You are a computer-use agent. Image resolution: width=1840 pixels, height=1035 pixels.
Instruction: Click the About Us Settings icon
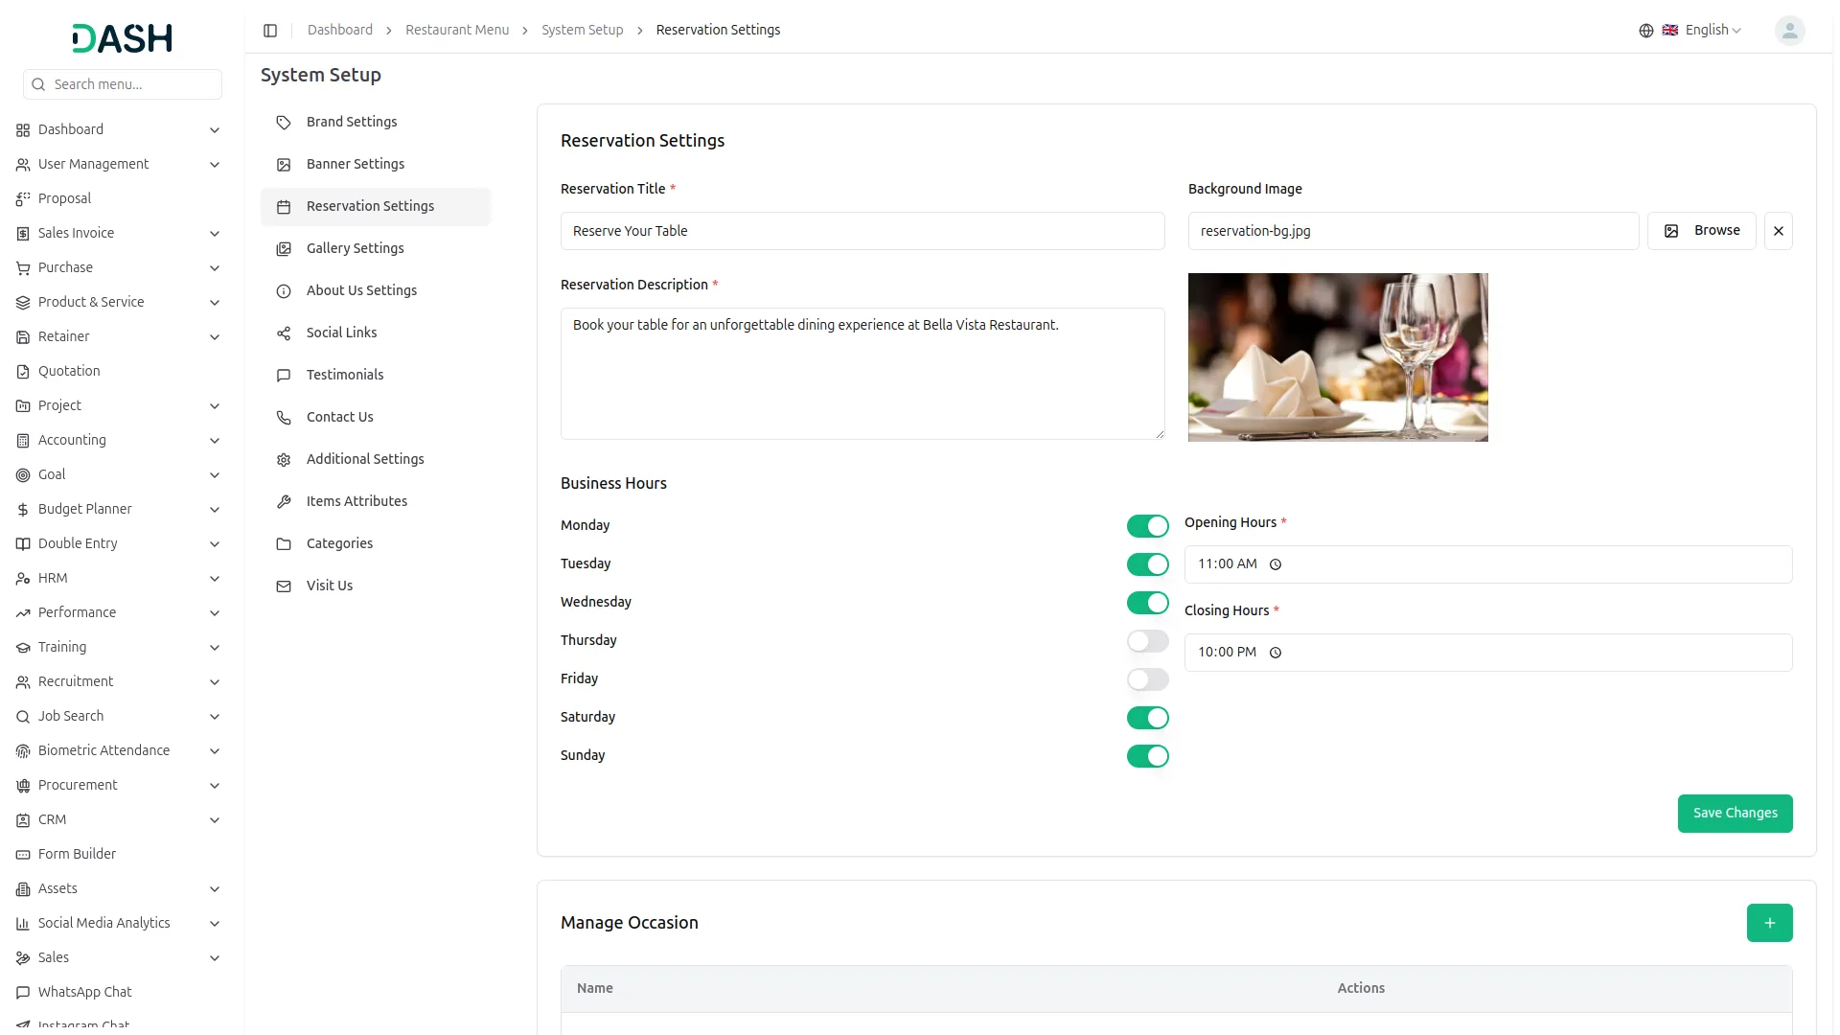tap(283, 291)
